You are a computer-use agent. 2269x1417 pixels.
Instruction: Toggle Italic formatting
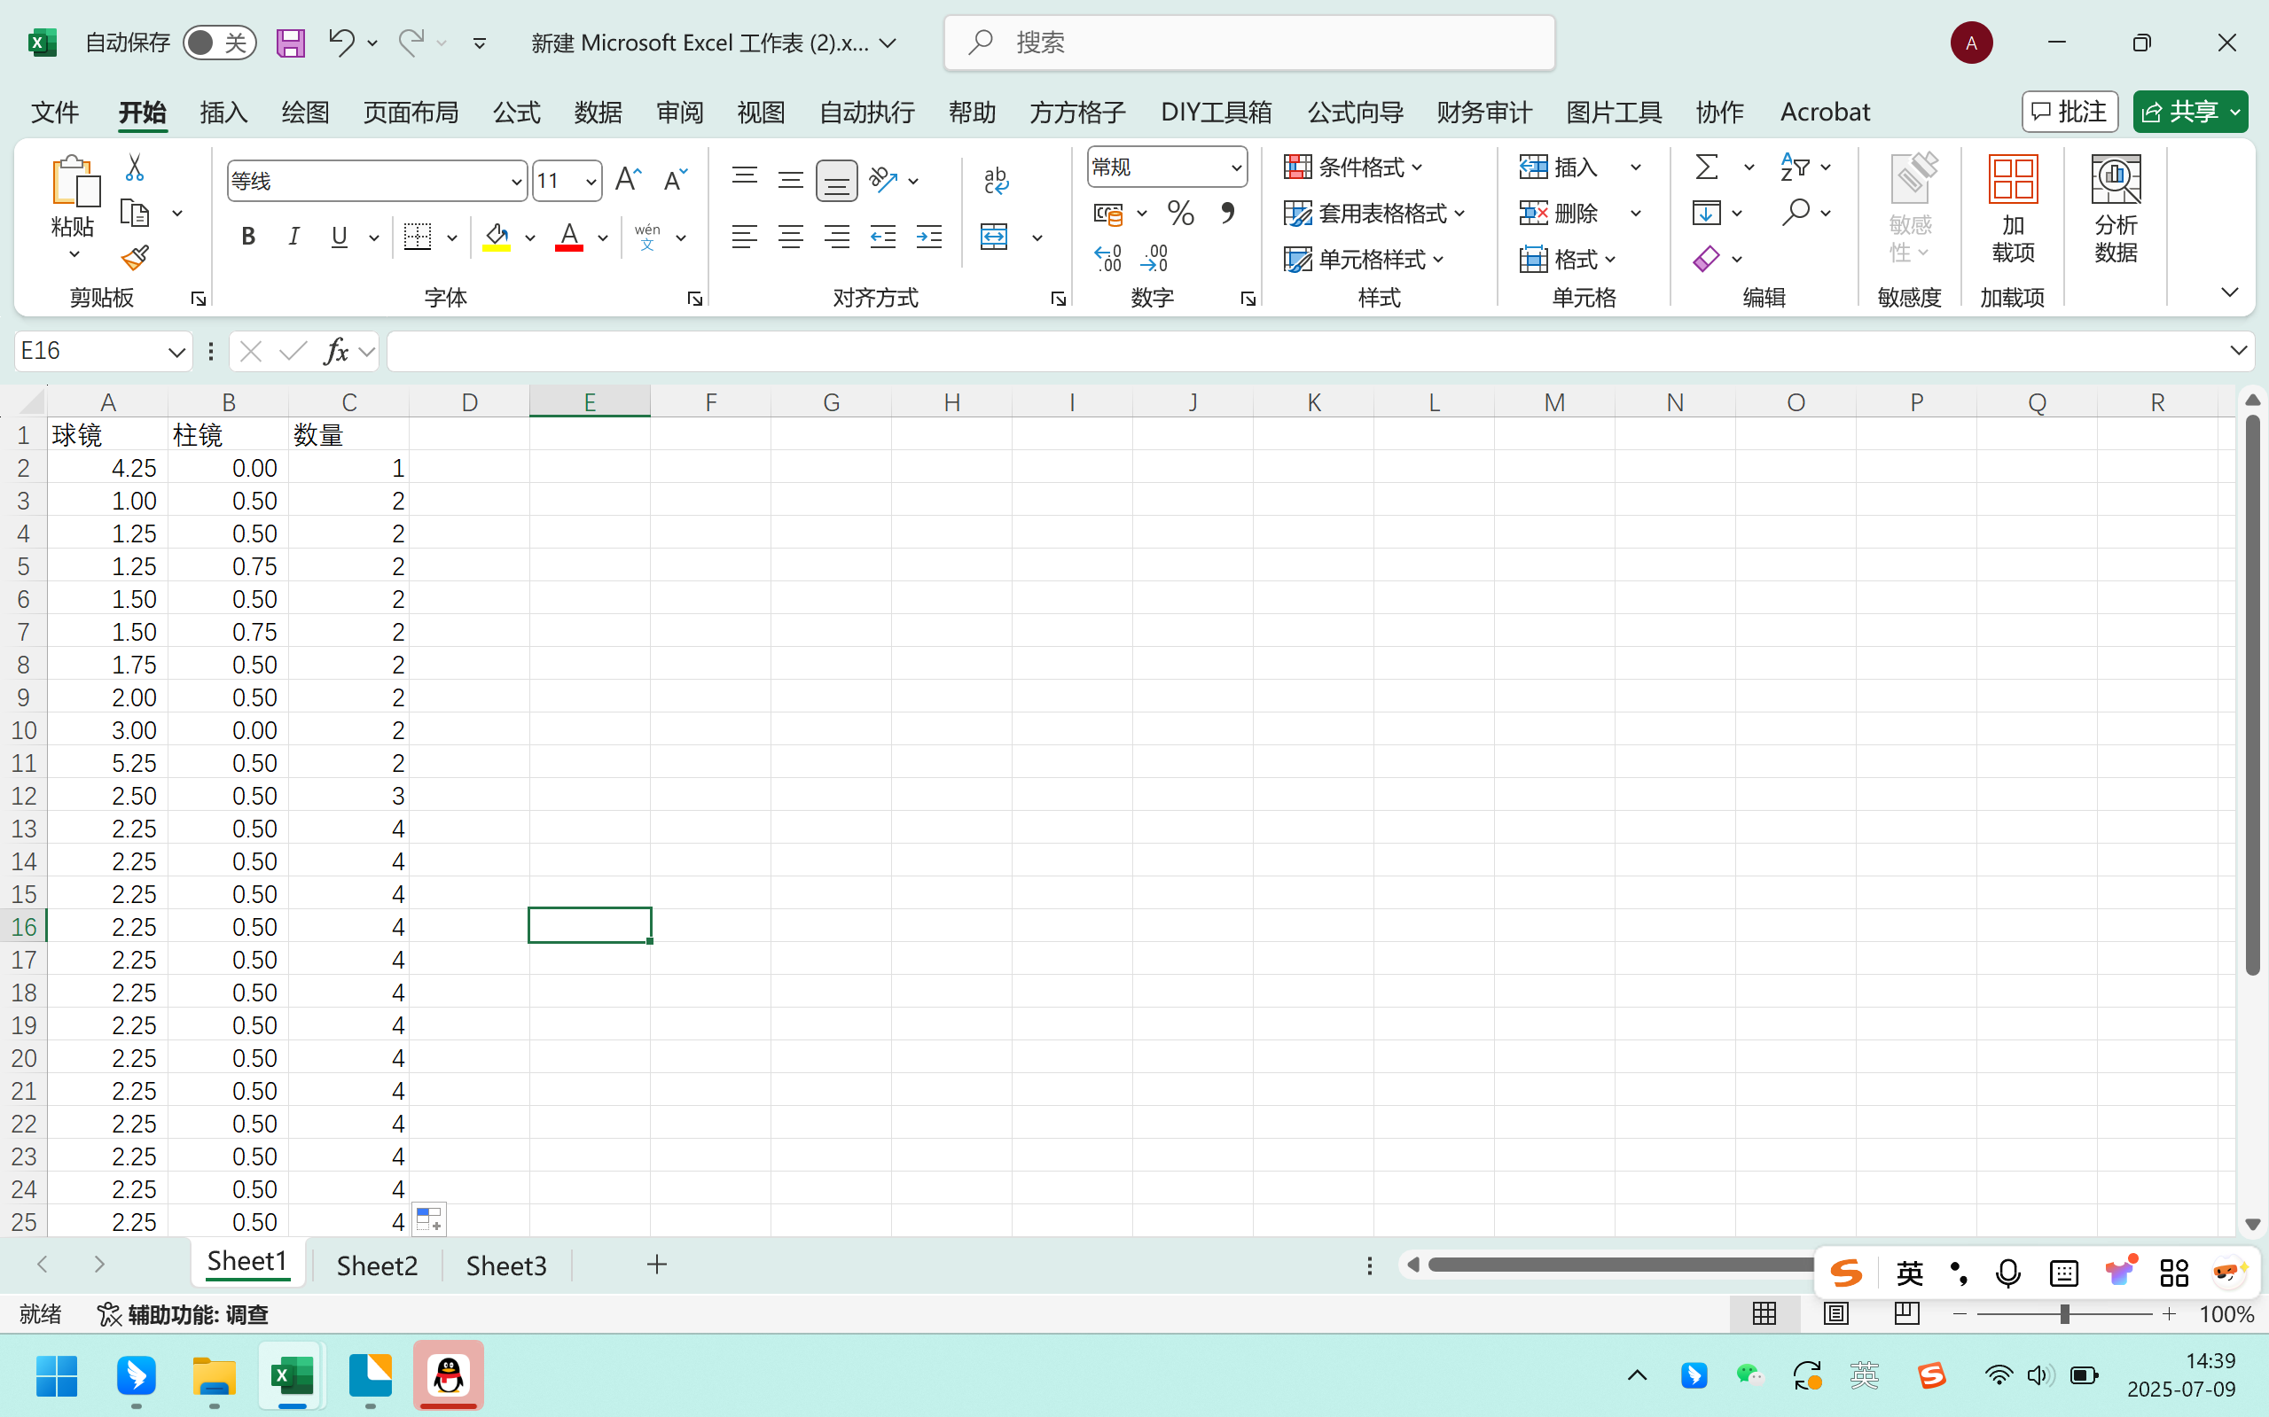[293, 237]
